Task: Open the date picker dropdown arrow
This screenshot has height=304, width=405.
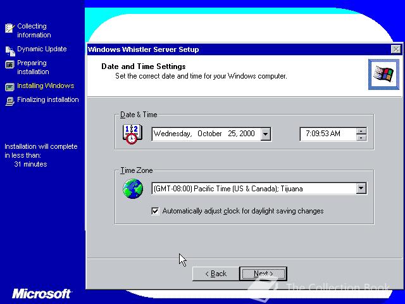Action: coord(265,134)
